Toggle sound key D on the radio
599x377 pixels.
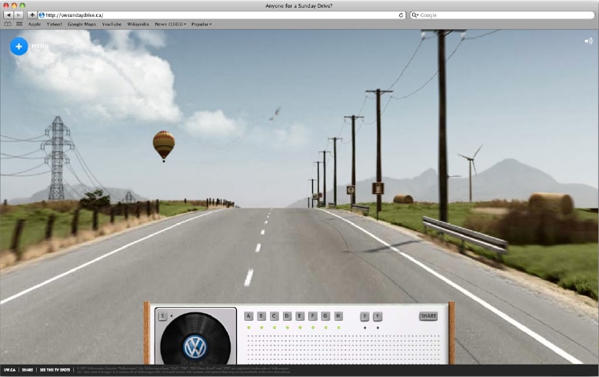pyautogui.click(x=288, y=315)
